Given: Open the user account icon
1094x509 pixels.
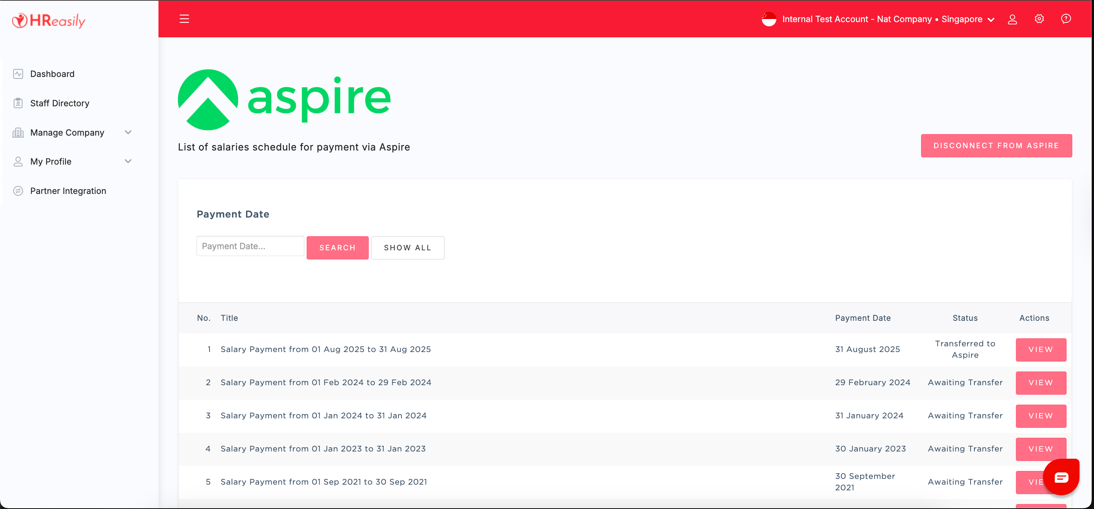Looking at the screenshot, I should point(1012,19).
